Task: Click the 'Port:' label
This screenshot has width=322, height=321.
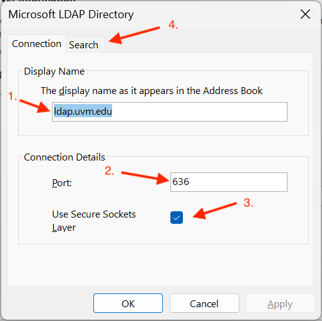Action: (x=62, y=183)
